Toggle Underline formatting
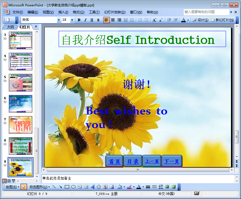241x199 pixels. 92,20
